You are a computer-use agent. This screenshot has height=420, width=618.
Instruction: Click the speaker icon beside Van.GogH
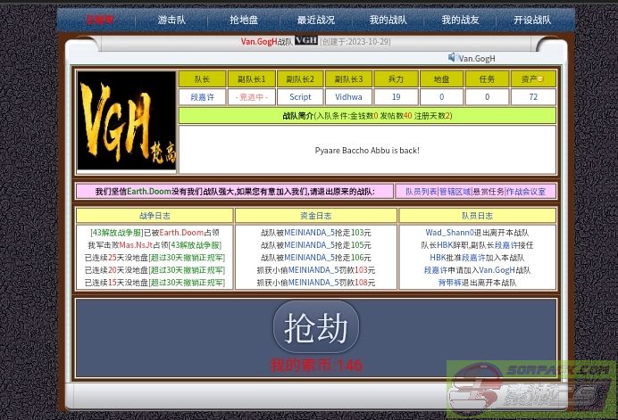(453, 58)
